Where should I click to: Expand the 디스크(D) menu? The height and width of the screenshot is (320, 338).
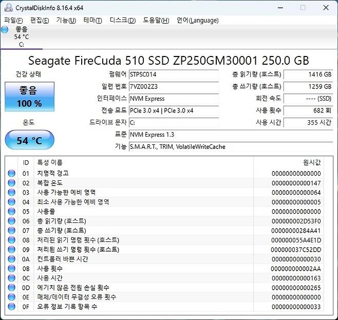[x=123, y=21]
